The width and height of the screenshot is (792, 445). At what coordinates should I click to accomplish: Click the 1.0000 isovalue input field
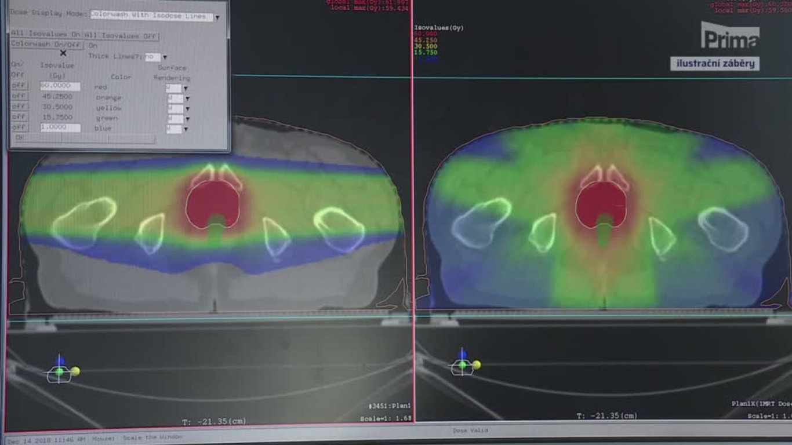click(60, 127)
